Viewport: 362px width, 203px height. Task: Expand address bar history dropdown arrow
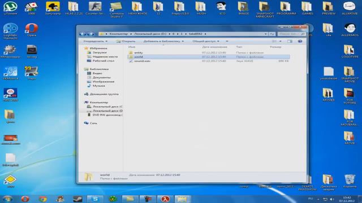pyautogui.click(x=265, y=34)
